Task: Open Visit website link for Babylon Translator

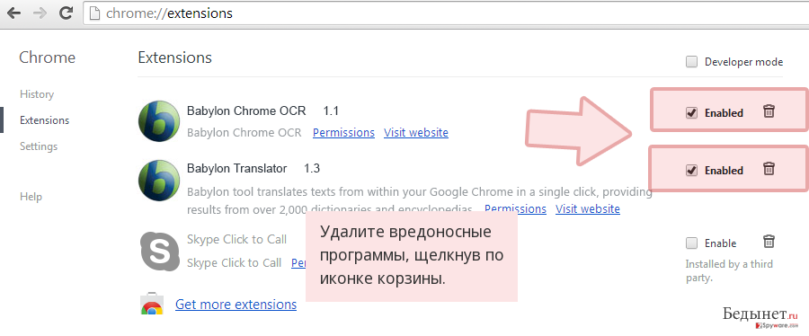Action: (x=588, y=208)
